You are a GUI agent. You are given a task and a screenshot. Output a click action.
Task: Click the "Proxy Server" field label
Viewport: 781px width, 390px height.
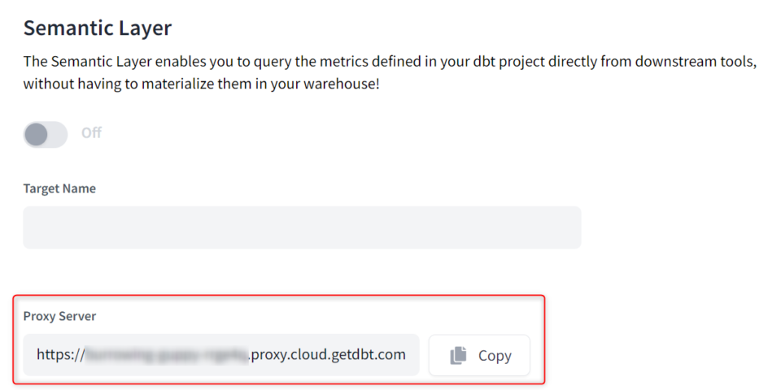(59, 316)
